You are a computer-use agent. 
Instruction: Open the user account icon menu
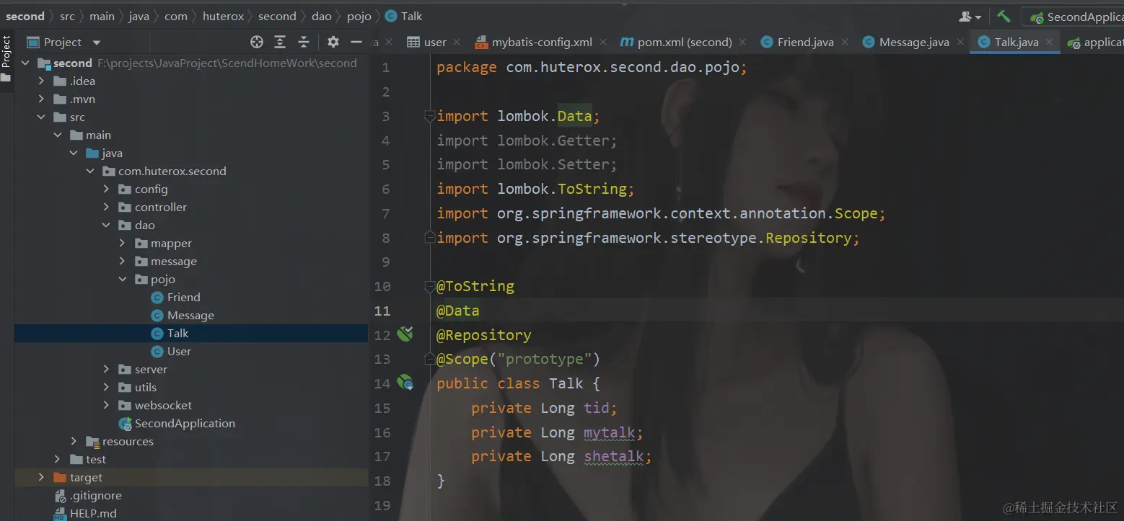point(970,17)
